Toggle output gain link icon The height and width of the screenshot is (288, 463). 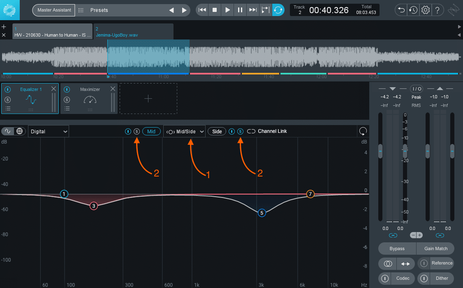tap(440, 235)
